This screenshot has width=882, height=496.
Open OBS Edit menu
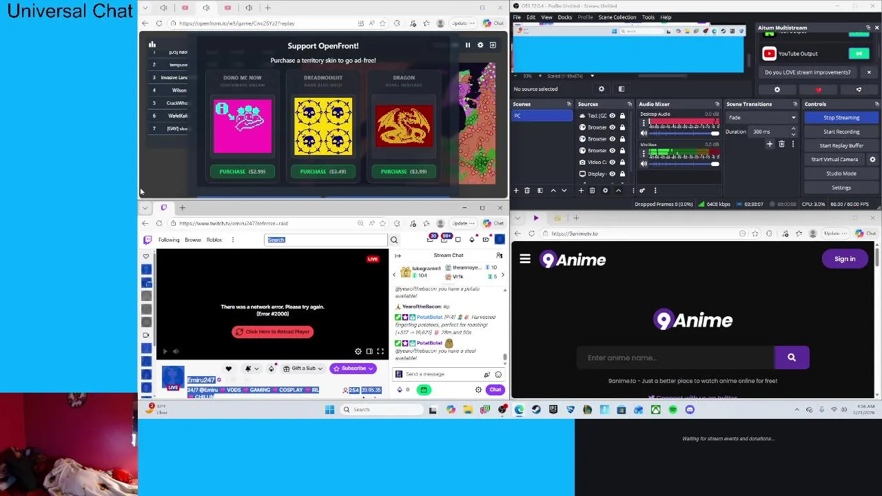pyautogui.click(x=531, y=17)
